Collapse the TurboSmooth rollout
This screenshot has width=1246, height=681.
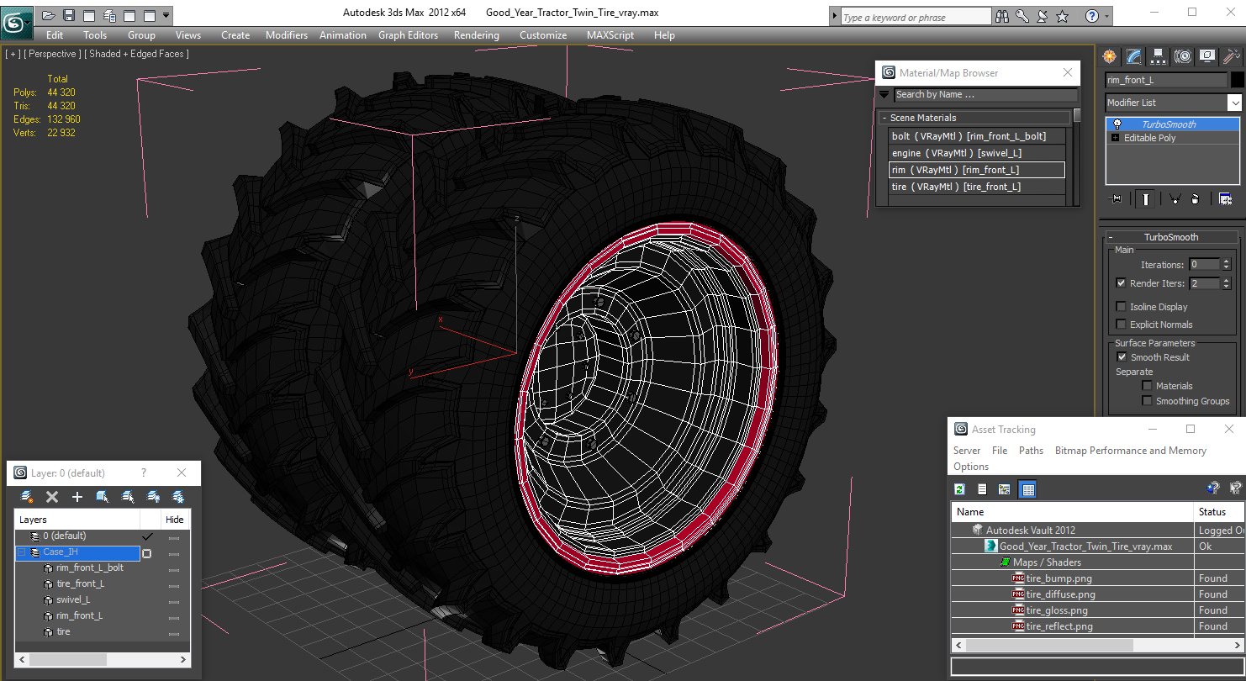[x=1110, y=237]
